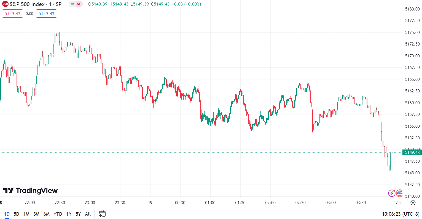Select the 1D time range
Image resolution: width=422 pixels, height=219 pixels.
7,214
